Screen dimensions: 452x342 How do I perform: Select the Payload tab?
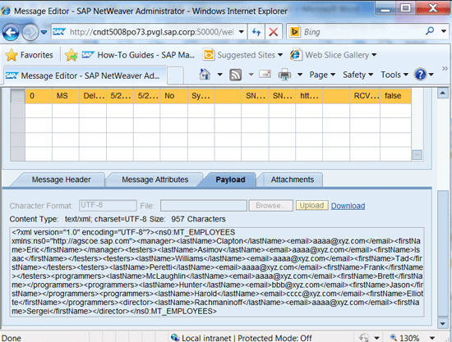(x=230, y=180)
